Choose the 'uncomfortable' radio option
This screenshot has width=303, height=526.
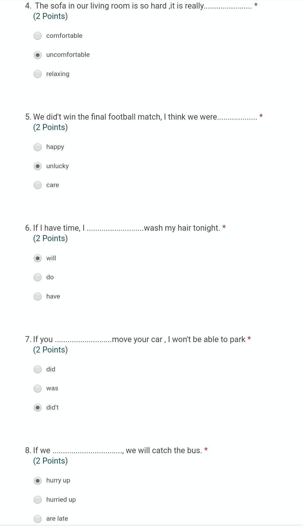[38, 55]
